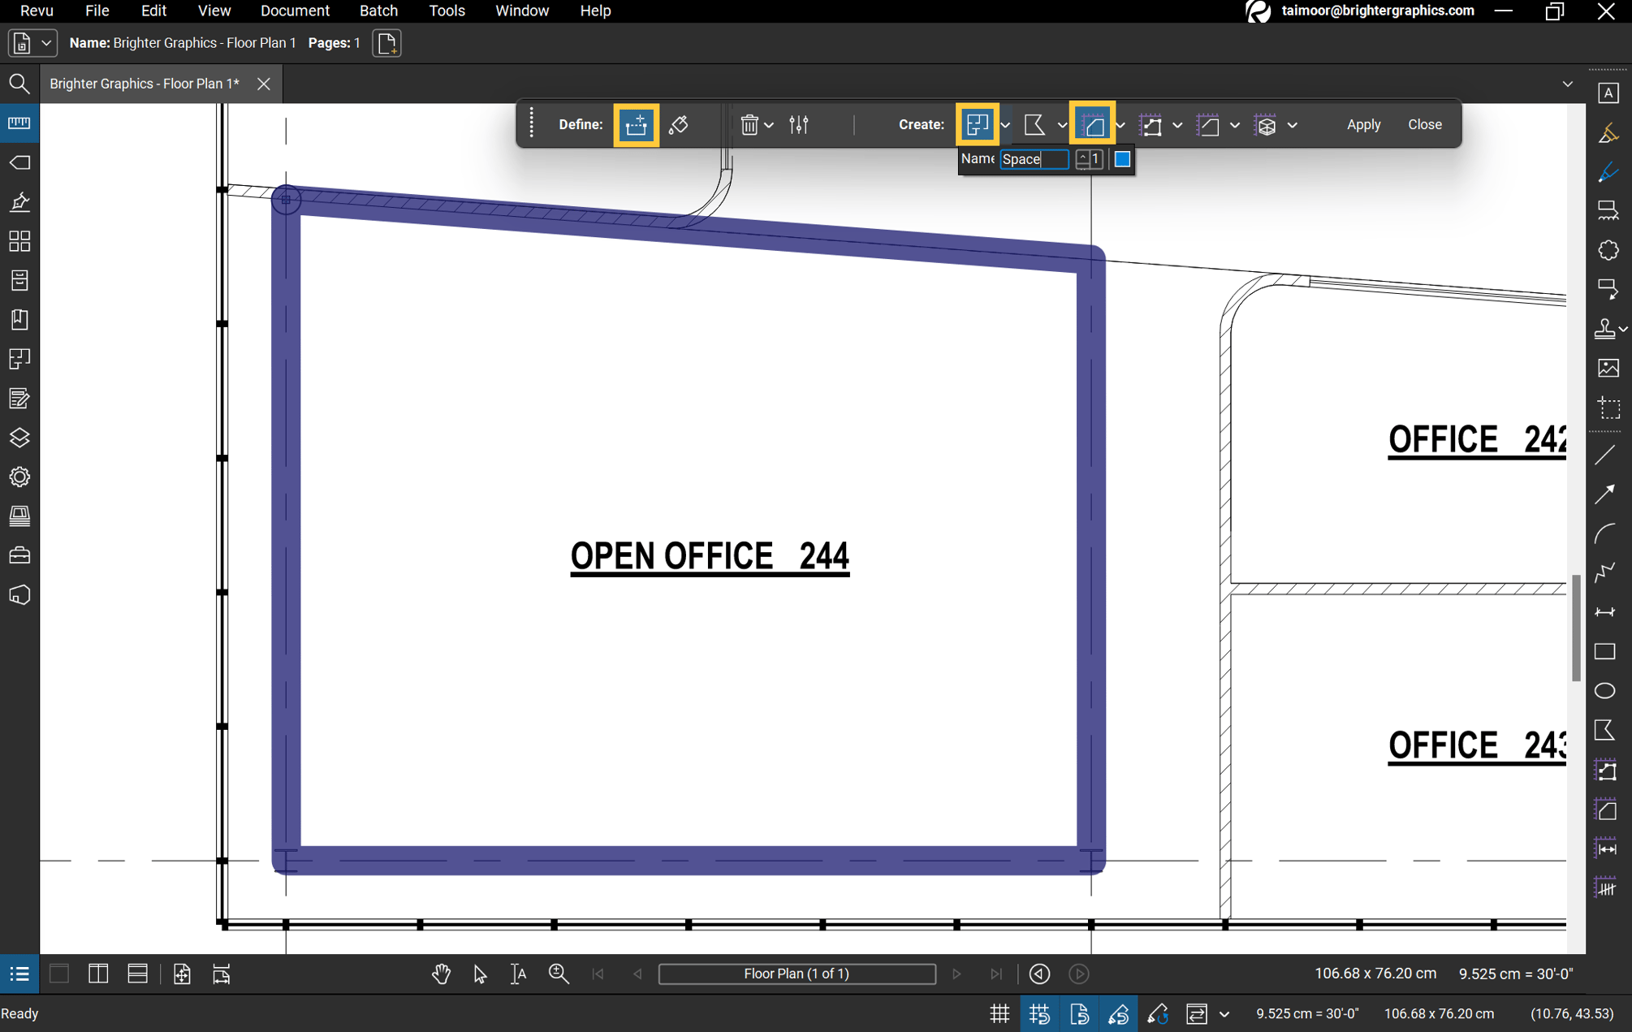Toggle the grid display in the status bar
Image resolution: width=1632 pixels, height=1032 pixels.
pyautogui.click(x=999, y=1013)
